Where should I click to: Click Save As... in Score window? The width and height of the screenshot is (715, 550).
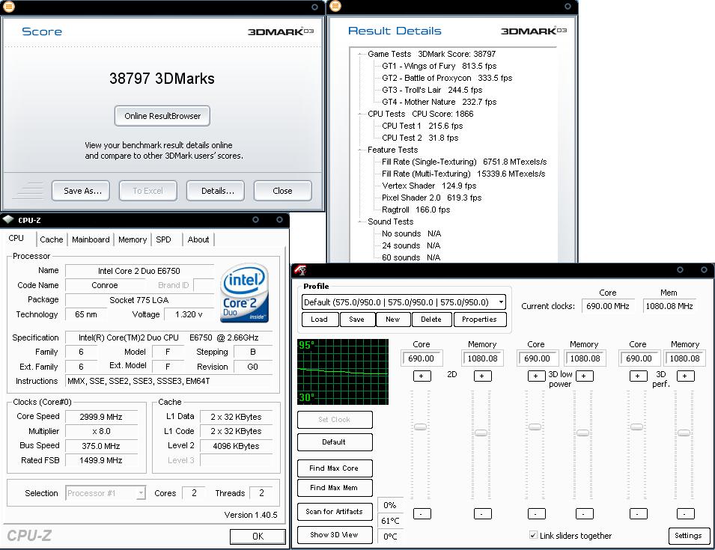[81, 191]
